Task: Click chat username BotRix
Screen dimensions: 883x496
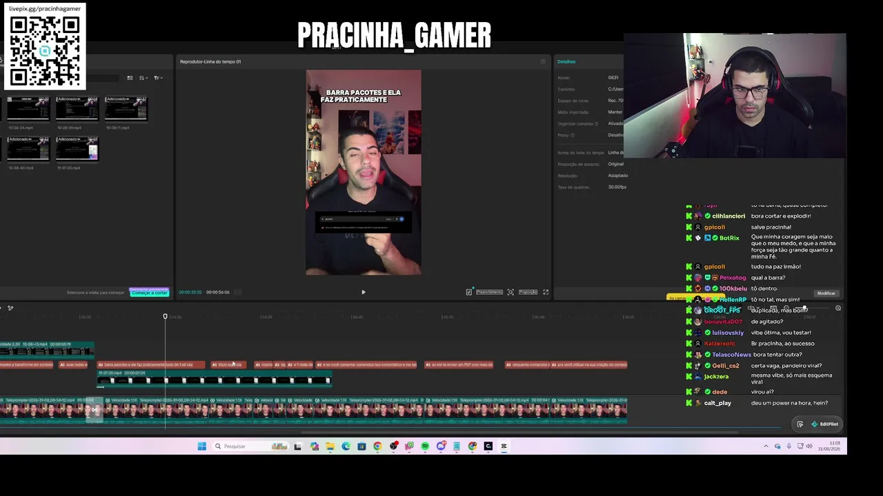Action: pos(729,238)
